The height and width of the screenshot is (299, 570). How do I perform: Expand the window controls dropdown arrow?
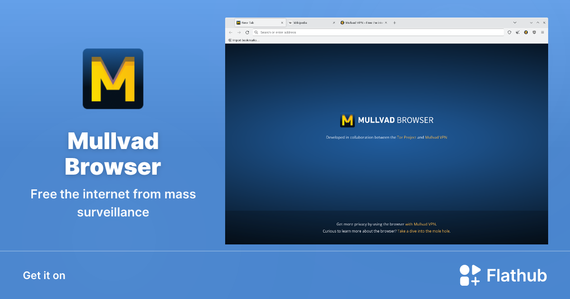click(531, 22)
